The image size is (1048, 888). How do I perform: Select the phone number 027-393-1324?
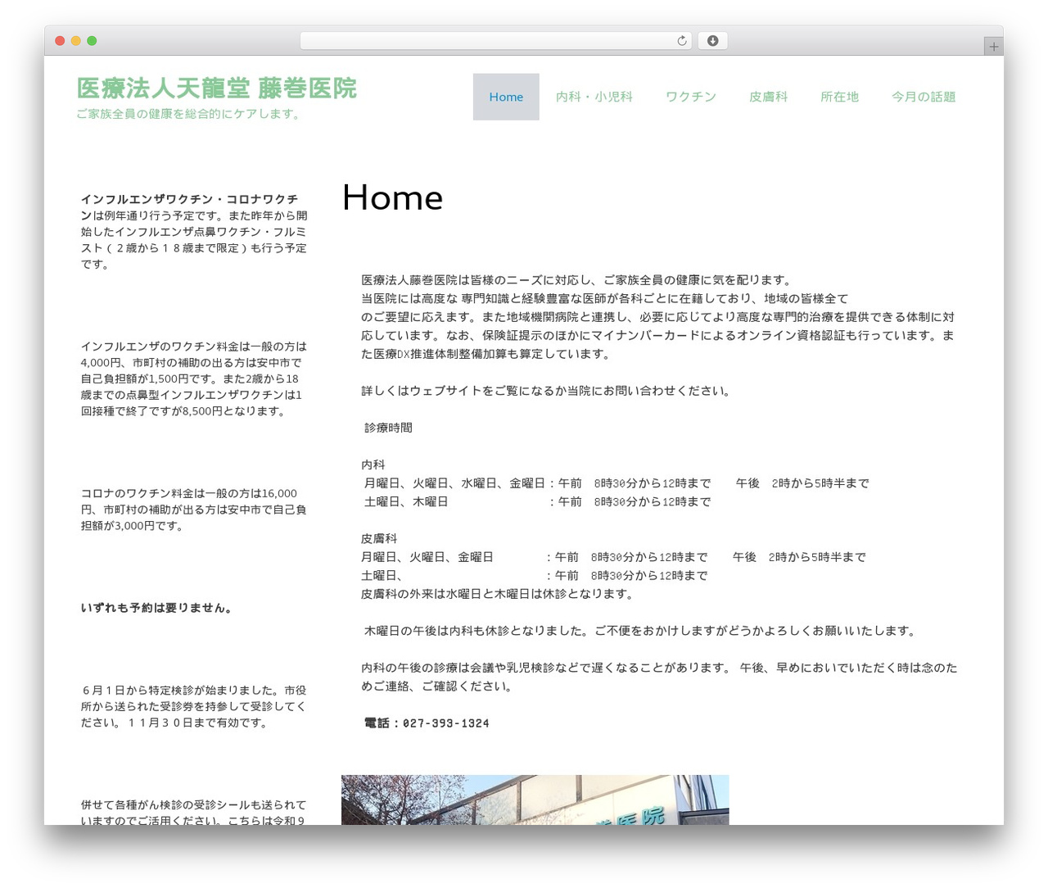(446, 723)
